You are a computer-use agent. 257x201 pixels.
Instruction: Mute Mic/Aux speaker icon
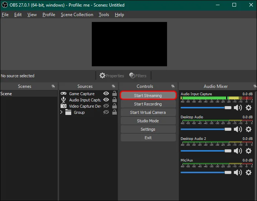[x=238, y=172]
